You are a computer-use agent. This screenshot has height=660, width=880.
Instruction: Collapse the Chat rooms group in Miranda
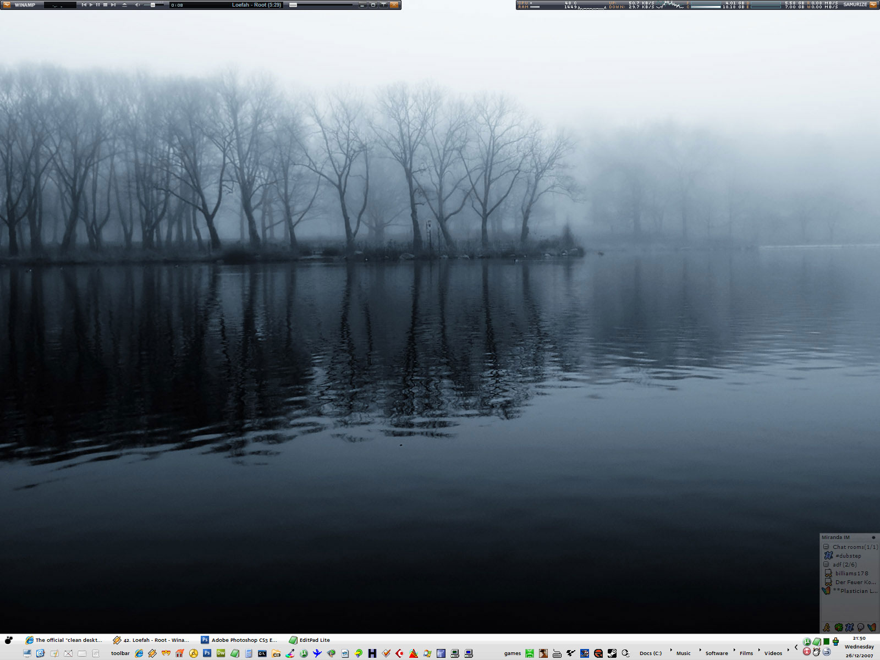coord(826,547)
